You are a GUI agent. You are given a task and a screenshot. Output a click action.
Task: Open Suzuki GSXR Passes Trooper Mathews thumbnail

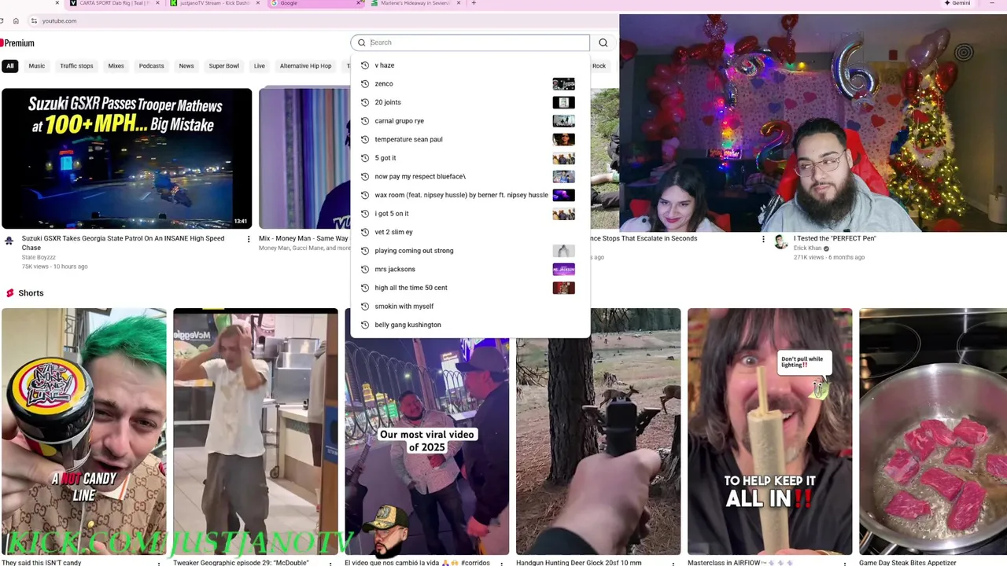(x=127, y=158)
